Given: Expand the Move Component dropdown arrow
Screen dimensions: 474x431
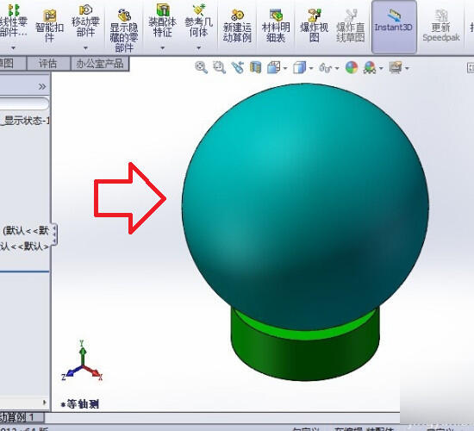Looking at the screenshot, I should (x=85, y=47).
